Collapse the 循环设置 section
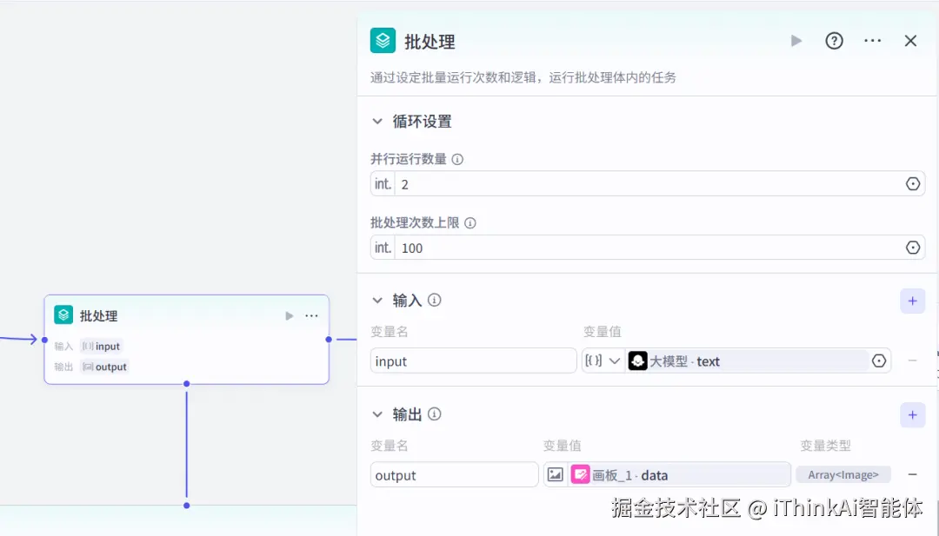939x536 pixels. 377,121
